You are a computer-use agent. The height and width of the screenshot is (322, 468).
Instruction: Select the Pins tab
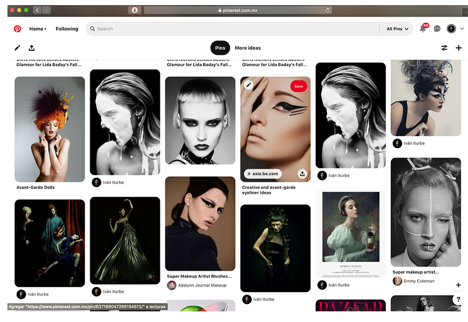click(220, 48)
